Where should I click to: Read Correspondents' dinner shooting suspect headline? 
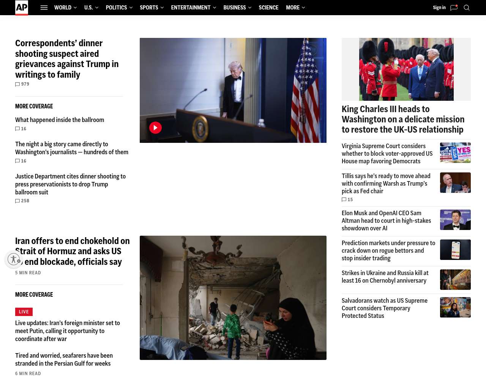(x=67, y=59)
